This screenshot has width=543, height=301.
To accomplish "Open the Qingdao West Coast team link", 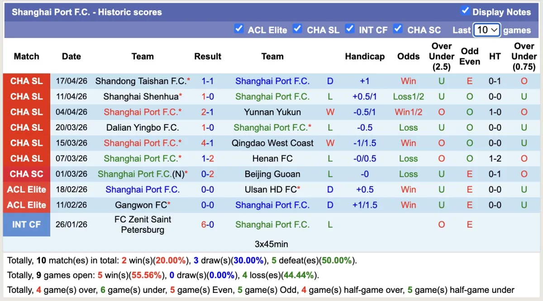I will click(x=272, y=143).
